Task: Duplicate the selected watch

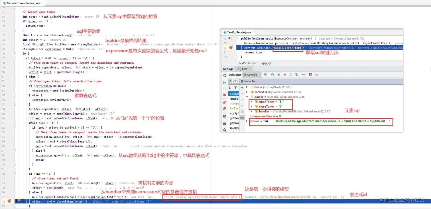Action: click(242, 112)
